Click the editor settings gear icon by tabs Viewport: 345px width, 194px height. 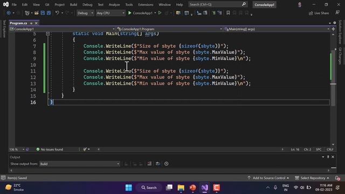pos(335,23)
